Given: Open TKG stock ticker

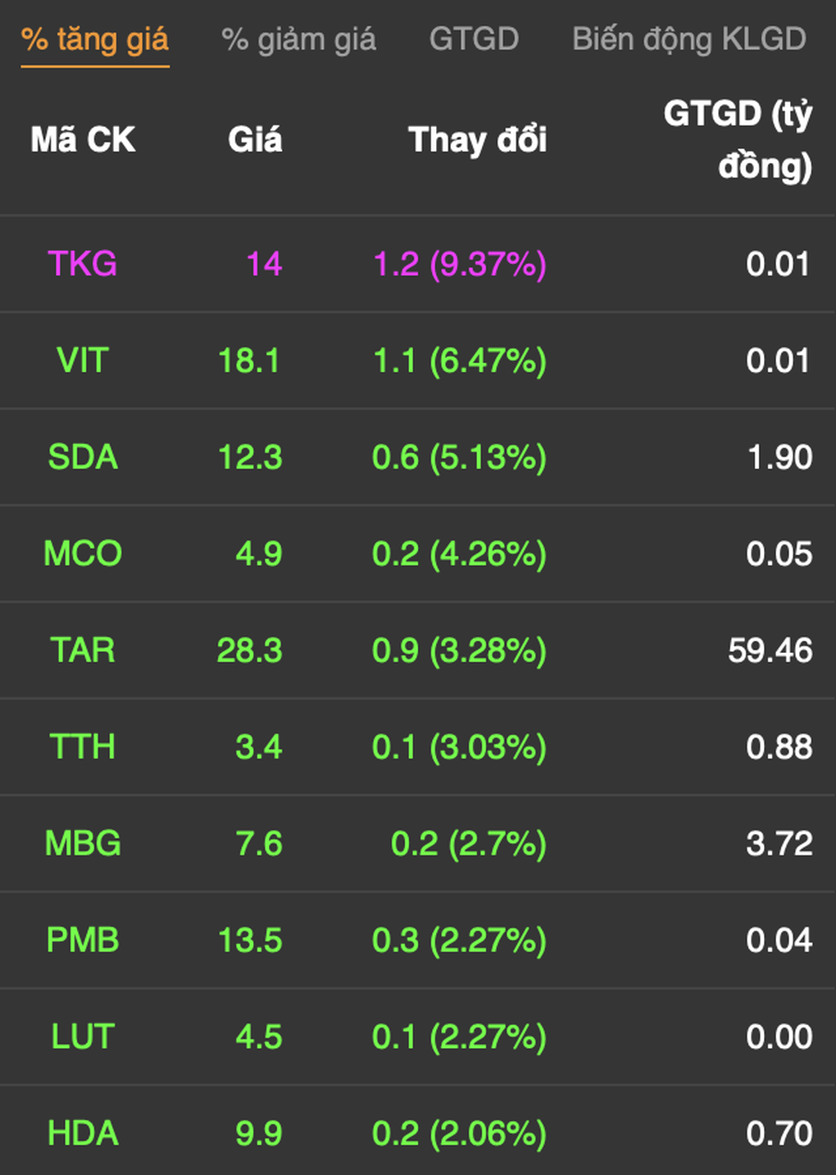Looking at the screenshot, I should (x=83, y=265).
